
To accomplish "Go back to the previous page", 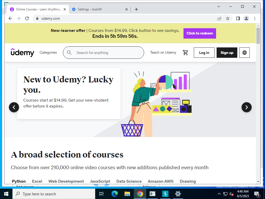I will 10,18.
